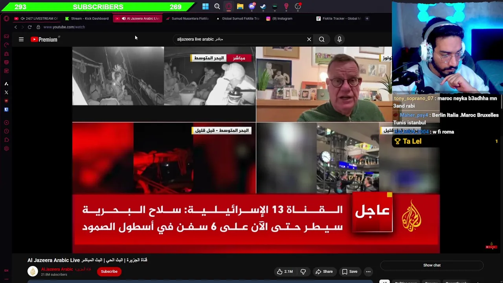Click the Show chat button
503x283 pixels.
coord(432,265)
